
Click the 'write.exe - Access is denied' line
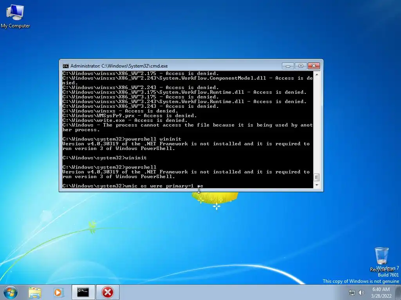tap(125, 120)
